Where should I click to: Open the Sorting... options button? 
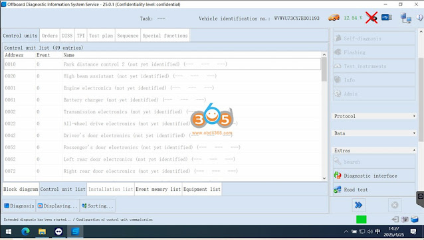click(98, 206)
